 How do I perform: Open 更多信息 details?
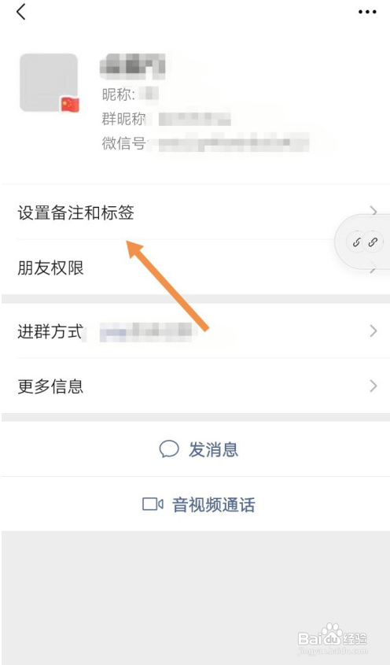tap(195, 386)
